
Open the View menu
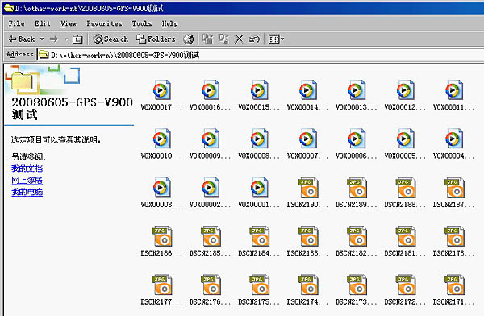[x=69, y=23]
